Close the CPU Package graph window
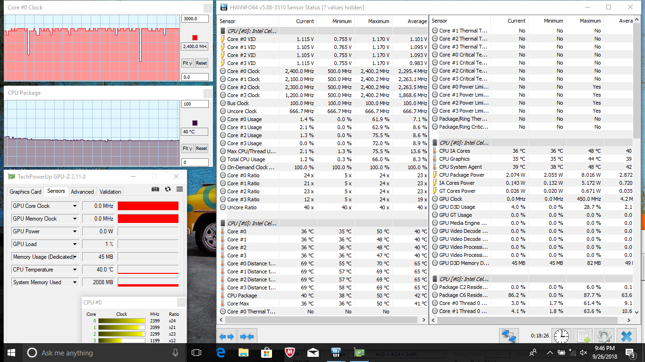The width and height of the screenshot is (645, 362). click(x=208, y=93)
